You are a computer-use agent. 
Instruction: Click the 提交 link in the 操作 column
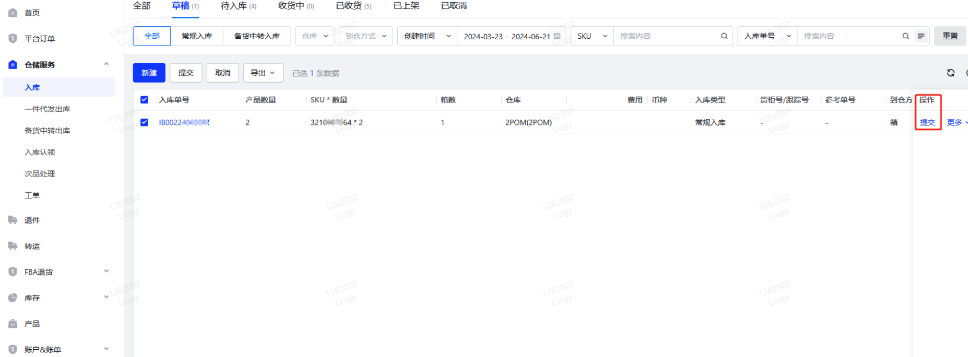(x=927, y=122)
